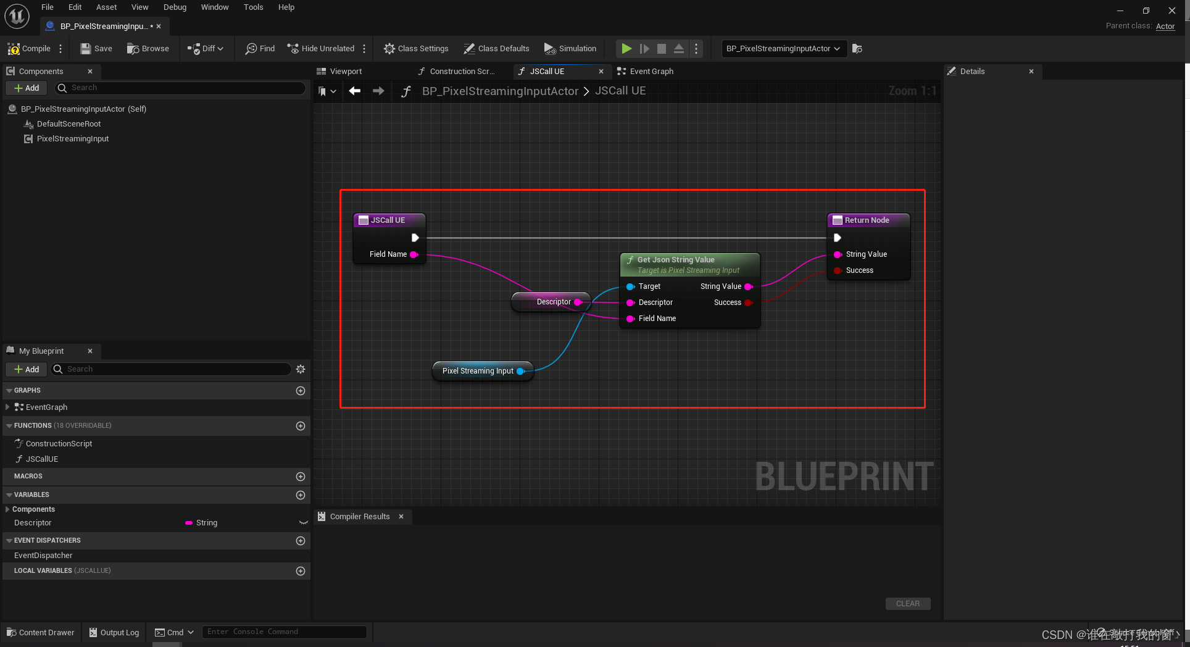
Task: Click the Actor parent class link
Action: tap(1165, 26)
